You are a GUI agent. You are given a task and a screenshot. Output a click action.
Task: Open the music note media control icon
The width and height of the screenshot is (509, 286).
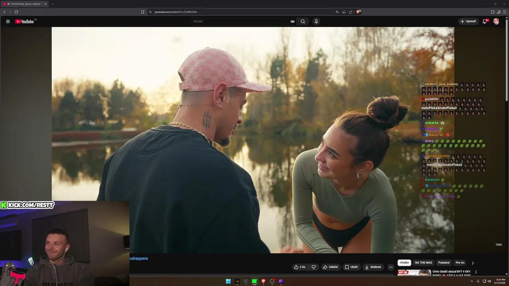pyautogui.click(x=499, y=12)
